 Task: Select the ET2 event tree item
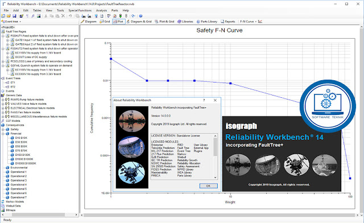[x=13, y=86]
